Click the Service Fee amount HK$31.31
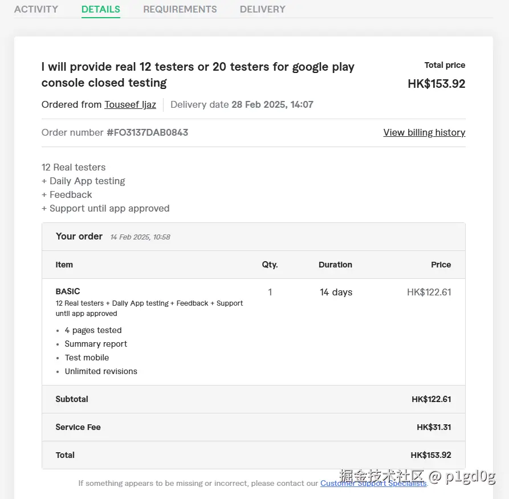The height and width of the screenshot is (499, 509). click(434, 427)
